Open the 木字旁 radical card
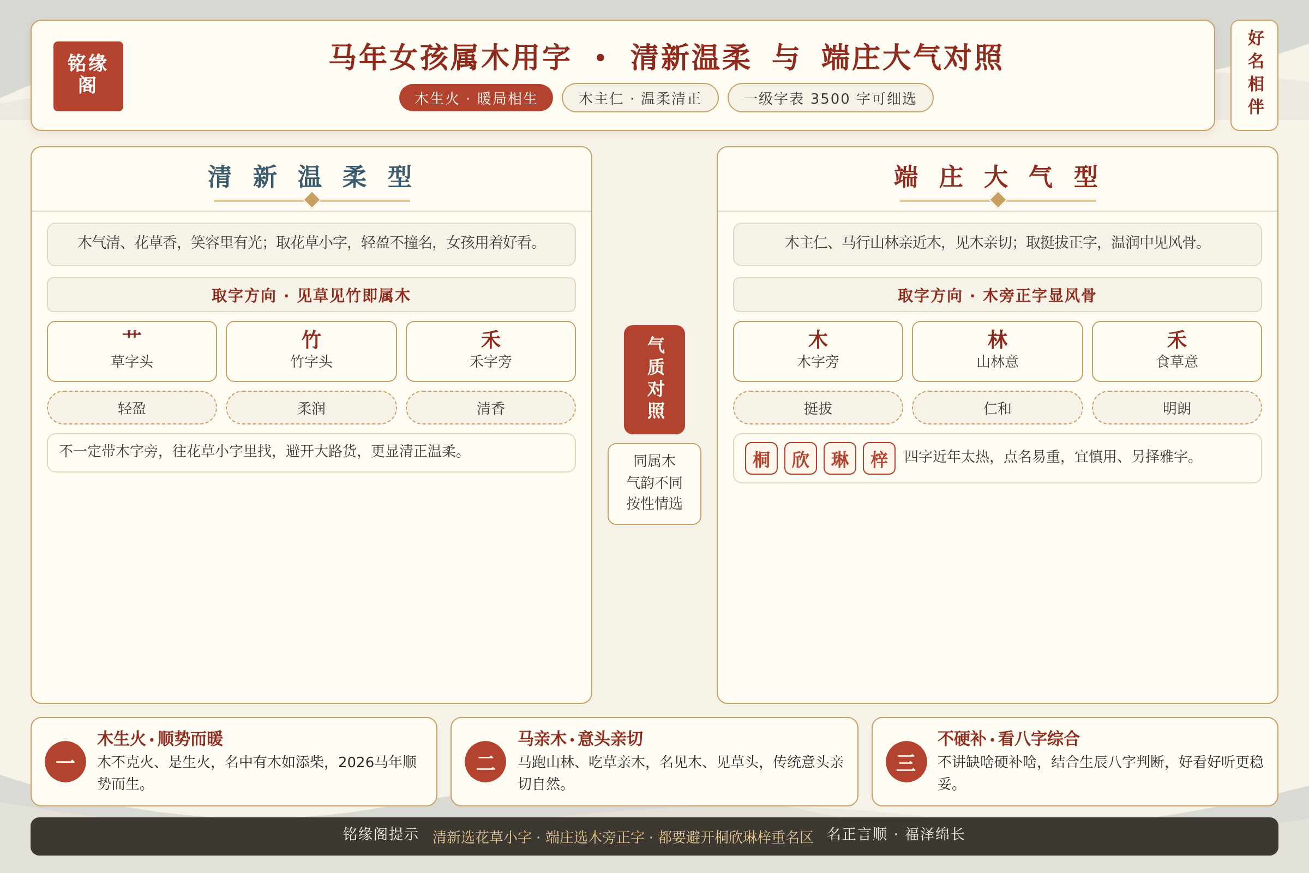Screen dimensions: 1309x873 pos(818,351)
